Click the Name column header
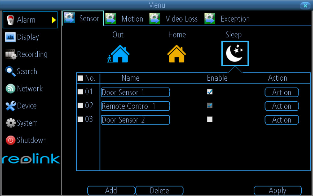313x196 pixels. click(130, 78)
